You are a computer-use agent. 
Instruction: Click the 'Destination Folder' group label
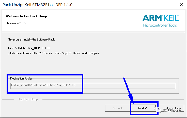(x=21, y=78)
